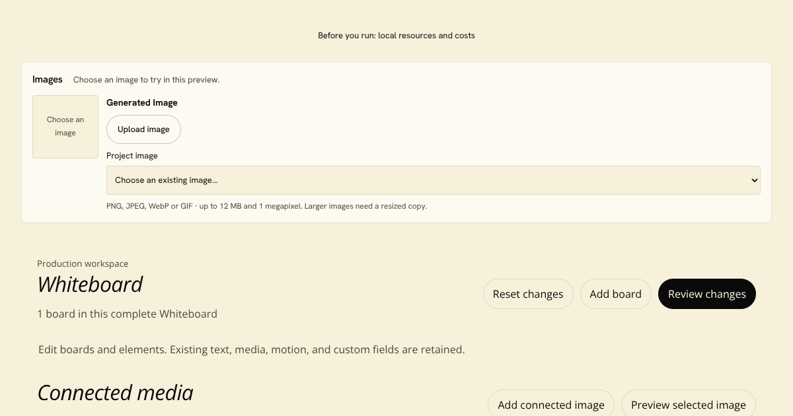This screenshot has height=416, width=793.
Task: Select the Choose an image thumbnail placeholder
Action: click(65, 127)
